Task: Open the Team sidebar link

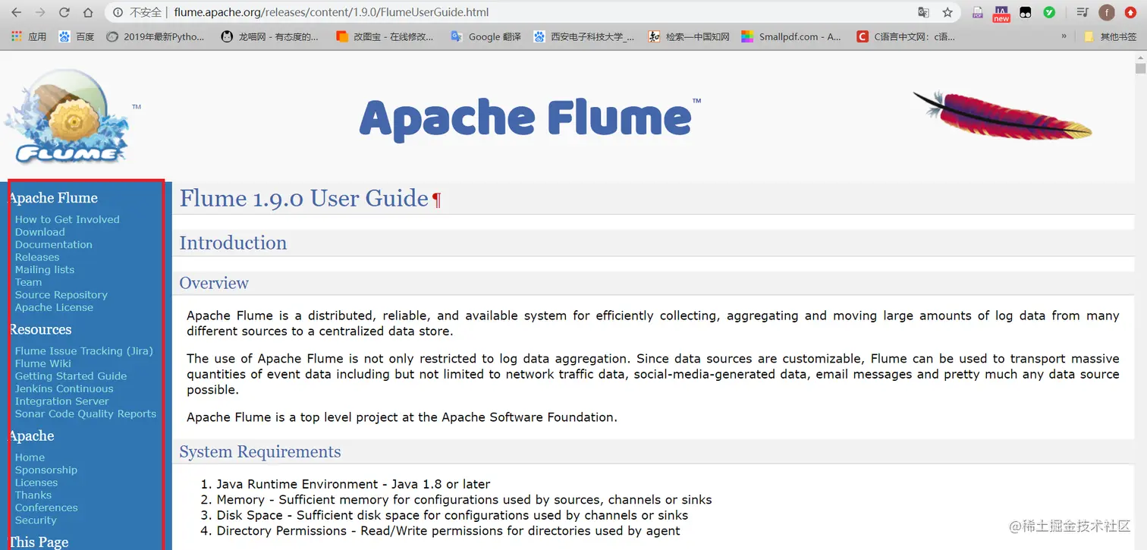Action: (29, 282)
